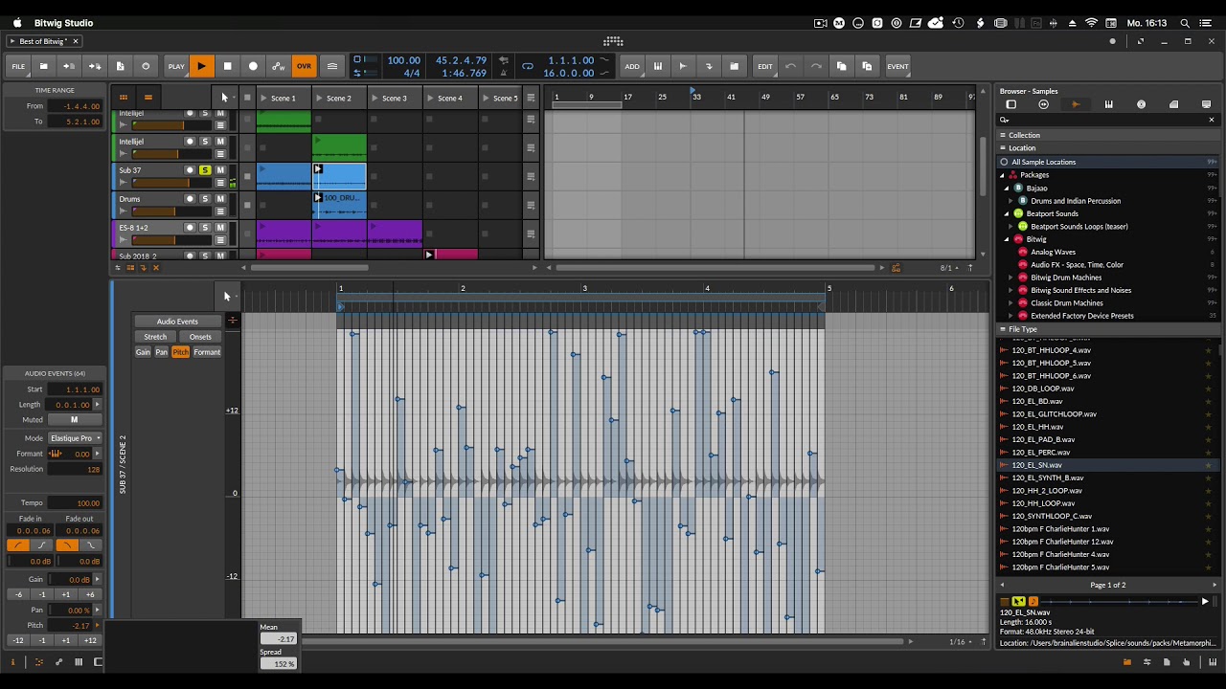1226x689 pixels.
Task: Mute the Drums track
Action: pos(220,199)
